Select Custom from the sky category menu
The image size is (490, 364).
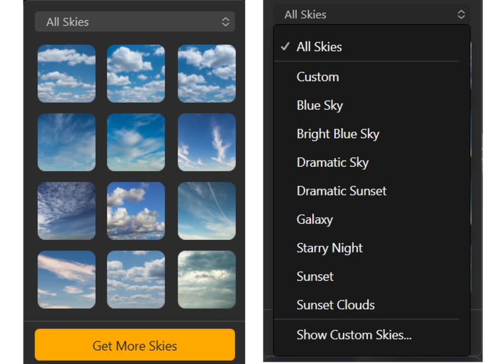[x=318, y=76]
